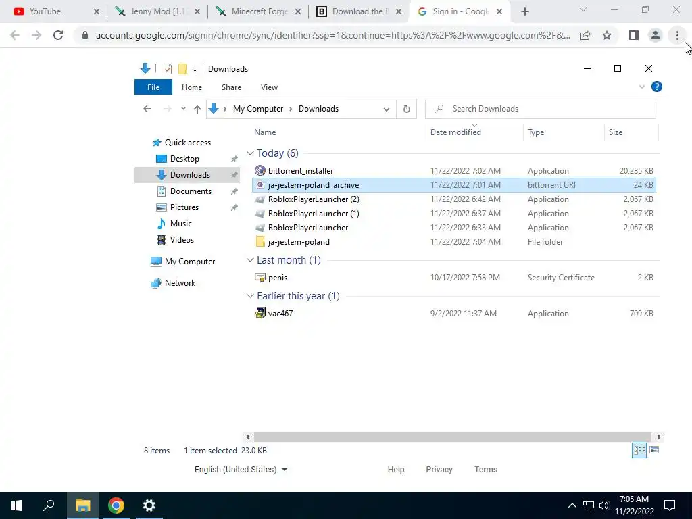Select Desktop in the navigation pane
Viewport: 692px width, 519px height.
pyautogui.click(x=184, y=159)
